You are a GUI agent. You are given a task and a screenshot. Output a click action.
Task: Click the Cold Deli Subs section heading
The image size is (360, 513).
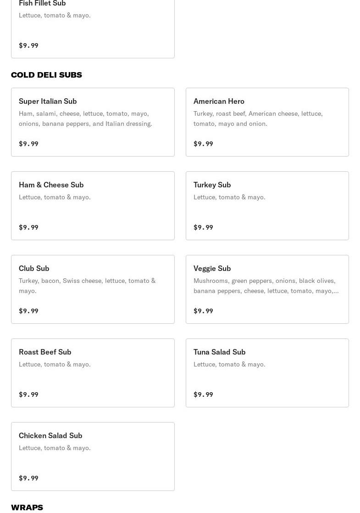point(46,75)
